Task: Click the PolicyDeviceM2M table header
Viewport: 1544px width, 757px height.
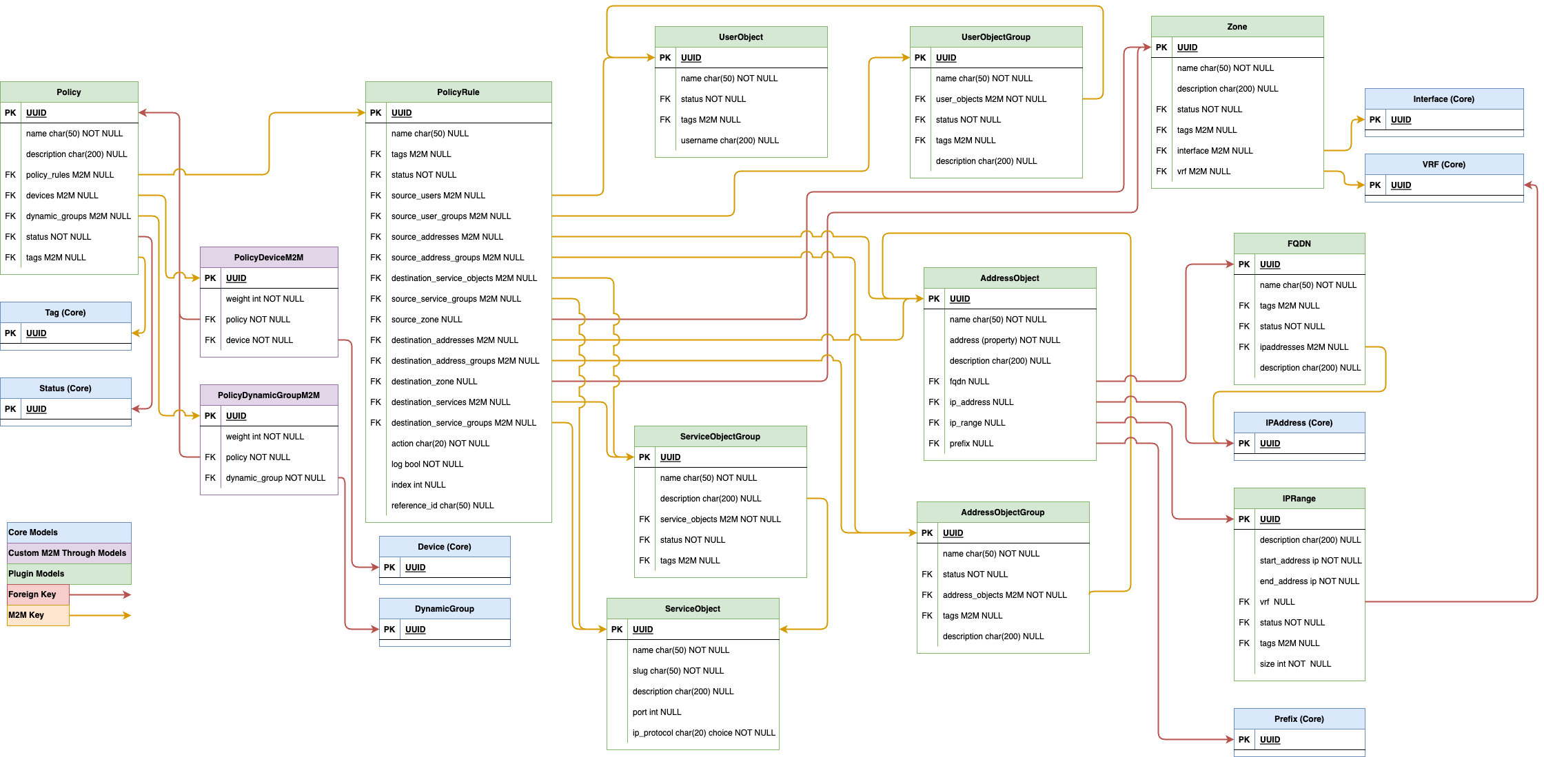Action: click(269, 258)
